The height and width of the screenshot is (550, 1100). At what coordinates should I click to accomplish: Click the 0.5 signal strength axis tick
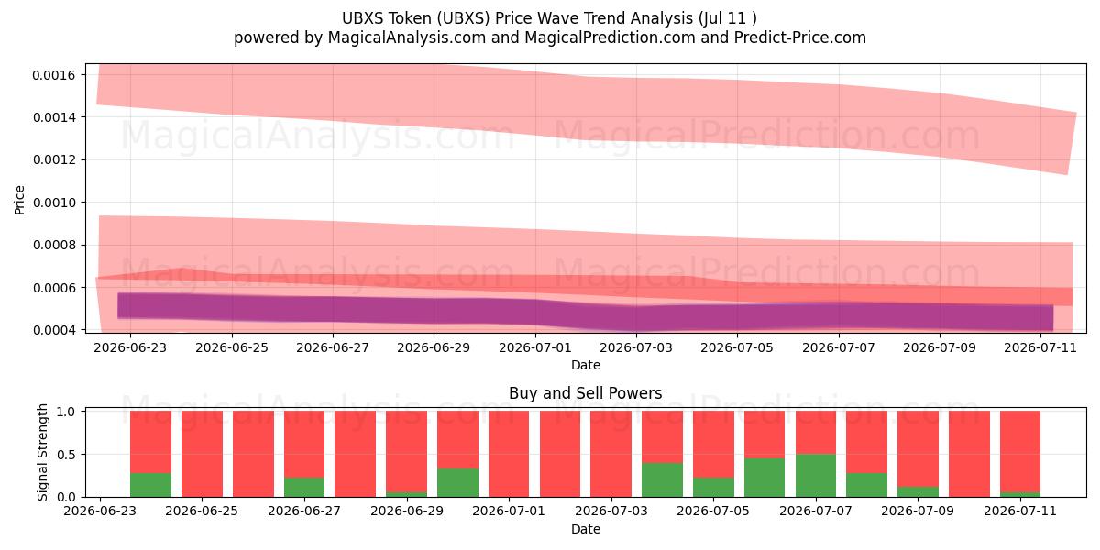69,454
